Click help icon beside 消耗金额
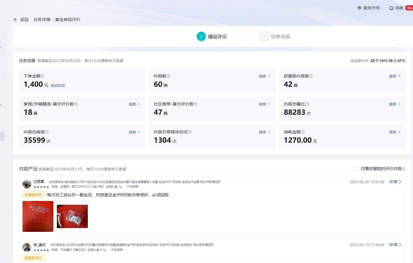This screenshot has width=413, height=263. click(303, 132)
